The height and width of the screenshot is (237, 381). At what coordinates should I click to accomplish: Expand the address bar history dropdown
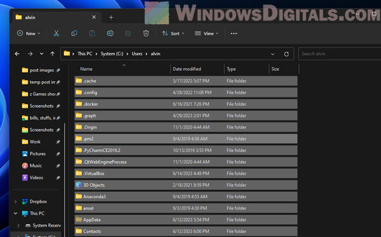(272, 54)
